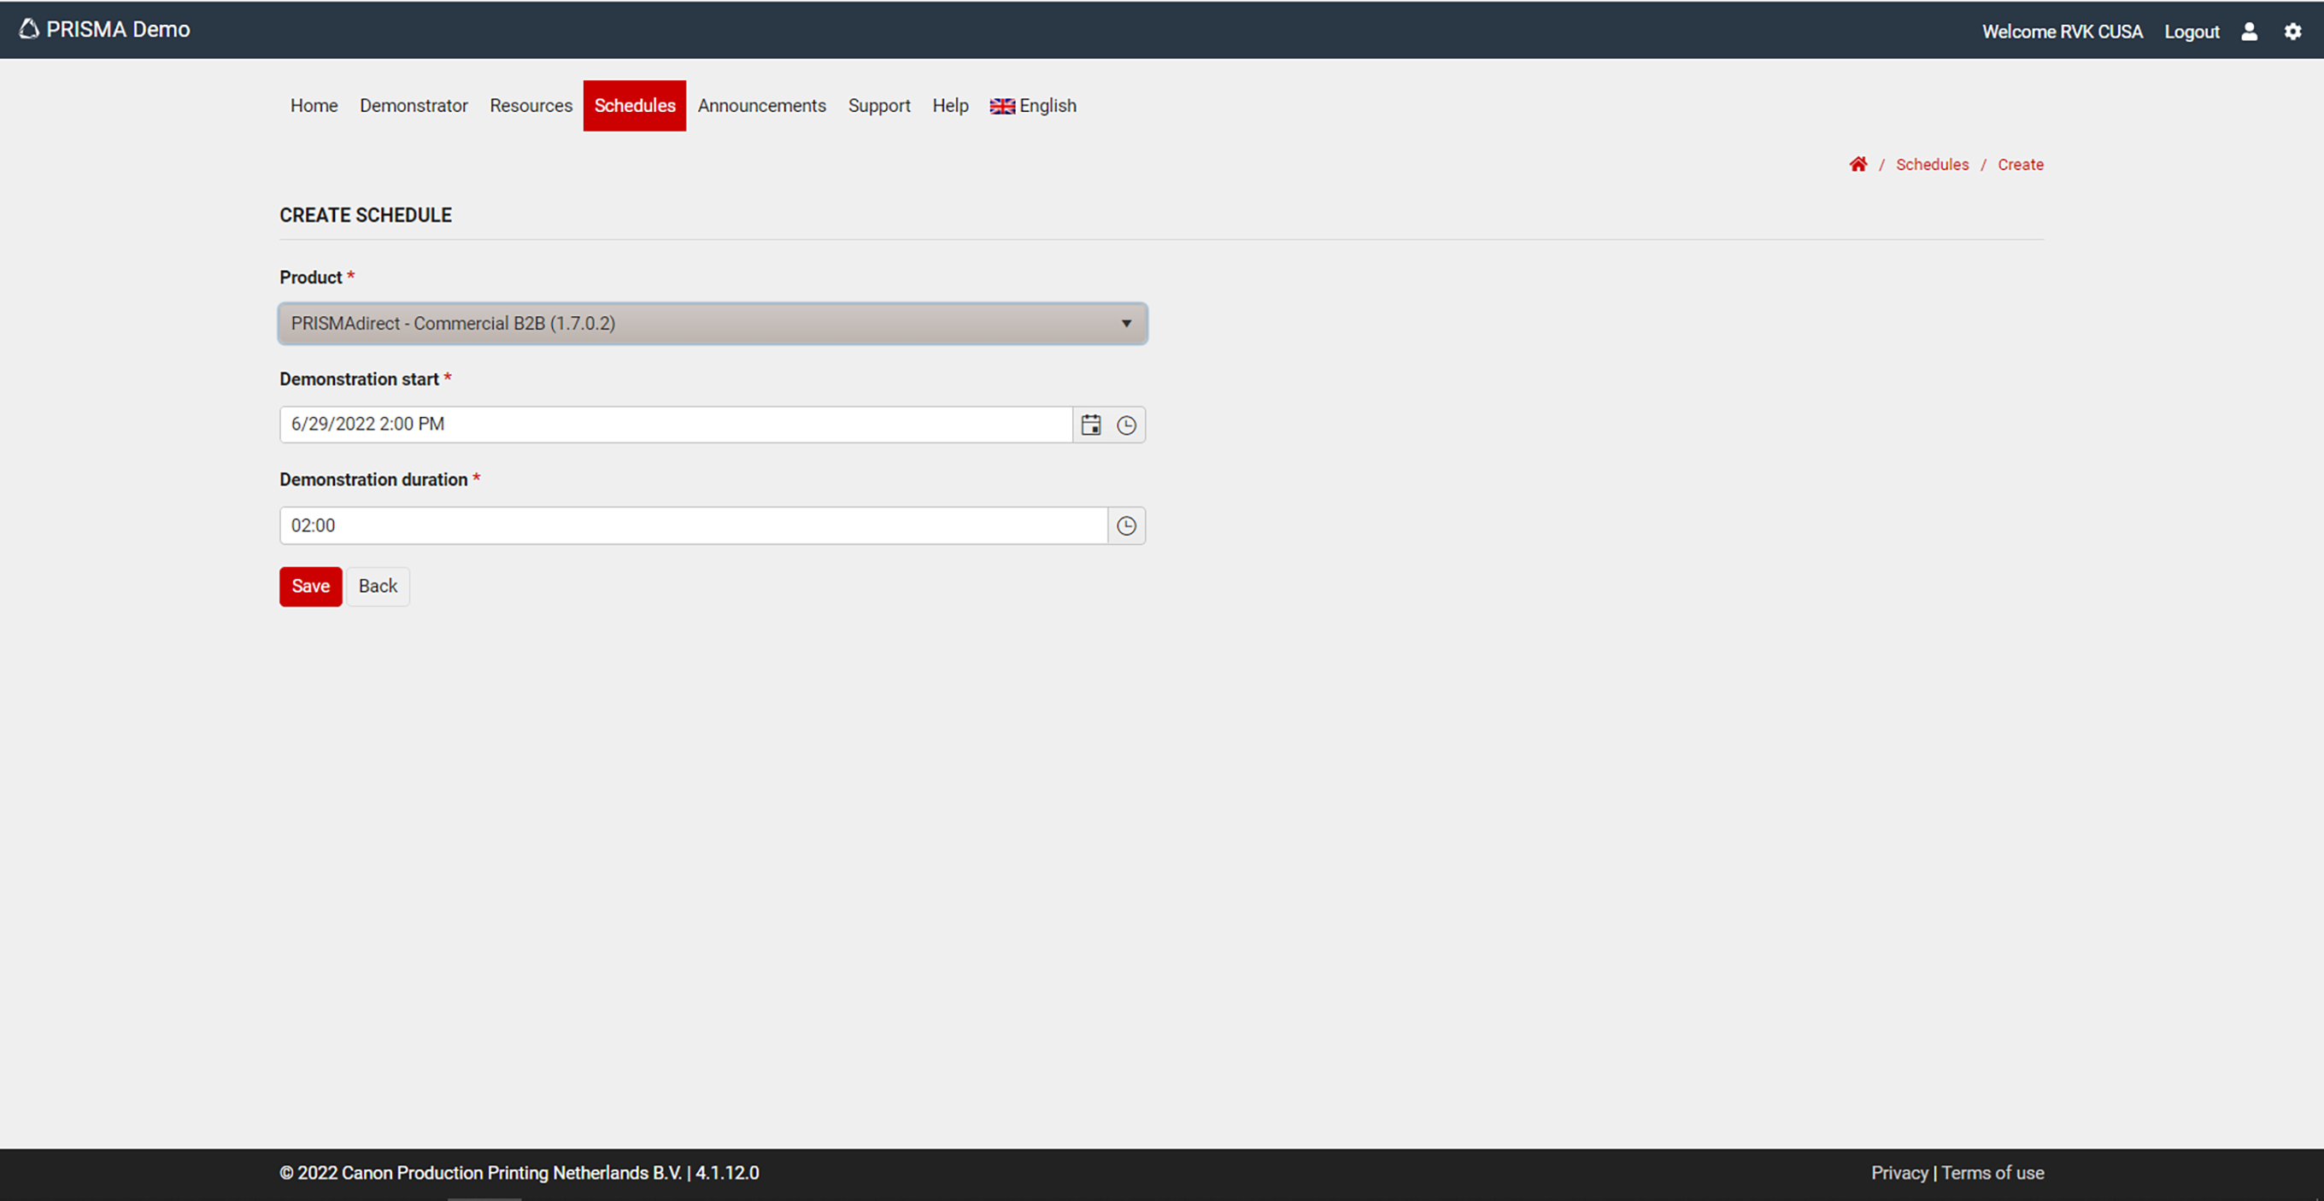2324x1201 pixels.
Task: Click the PRISMA Demo title text
Action: pos(118,29)
